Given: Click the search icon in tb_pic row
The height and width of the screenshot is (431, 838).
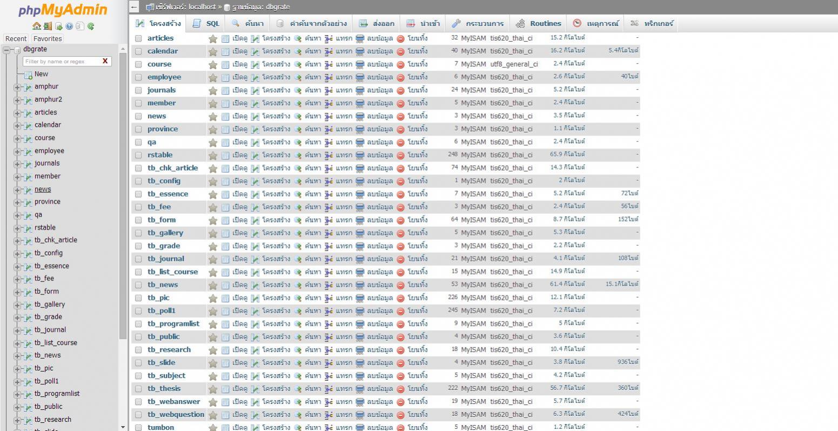Looking at the screenshot, I should point(298,298).
